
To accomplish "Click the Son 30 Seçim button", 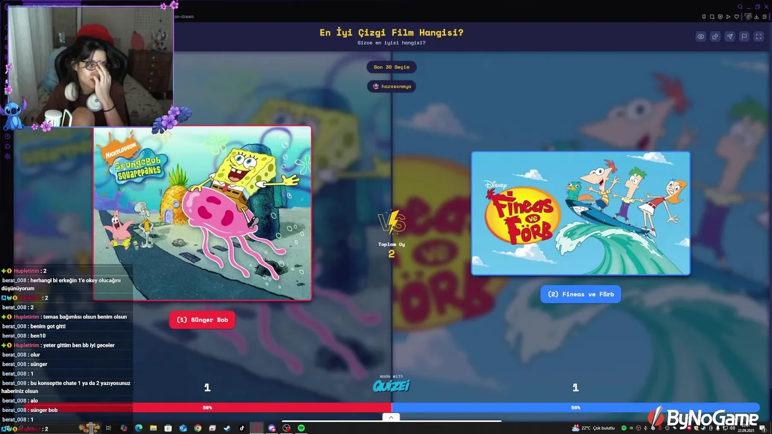I will [x=391, y=67].
